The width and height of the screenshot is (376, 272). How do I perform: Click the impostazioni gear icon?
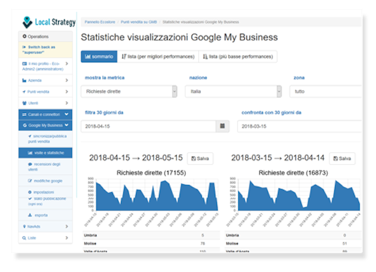(30, 192)
